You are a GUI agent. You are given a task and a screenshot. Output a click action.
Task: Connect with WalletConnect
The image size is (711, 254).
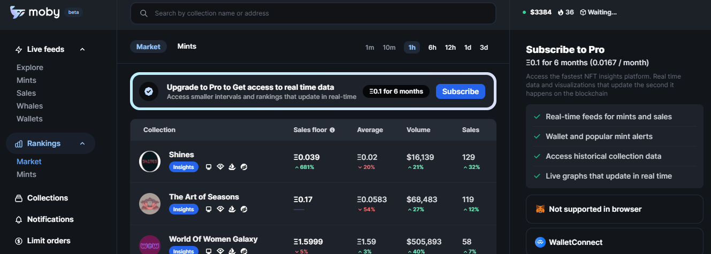tap(615, 241)
